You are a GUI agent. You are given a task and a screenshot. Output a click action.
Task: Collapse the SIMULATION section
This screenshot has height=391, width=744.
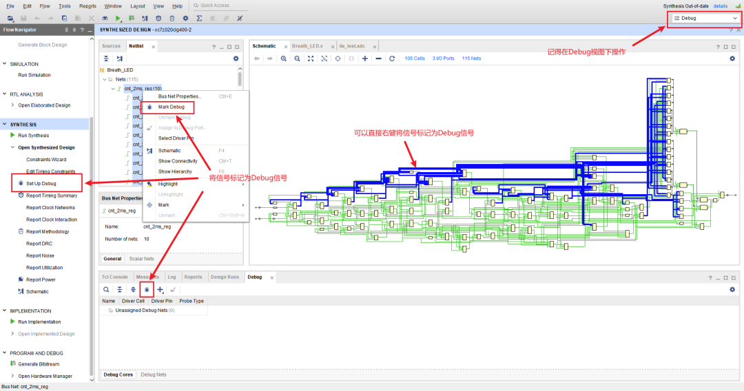(x=5, y=63)
